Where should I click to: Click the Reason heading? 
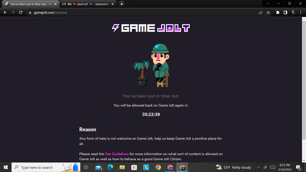(x=88, y=130)
